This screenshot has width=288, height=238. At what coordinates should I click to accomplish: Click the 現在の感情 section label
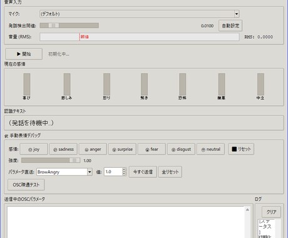click(x=15, y=64)
